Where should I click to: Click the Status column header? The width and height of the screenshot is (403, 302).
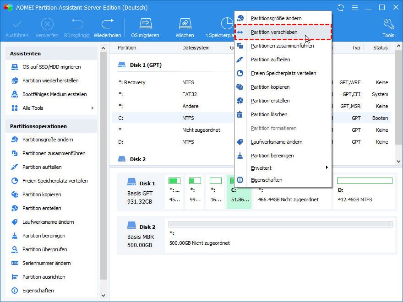coord(381,48)
